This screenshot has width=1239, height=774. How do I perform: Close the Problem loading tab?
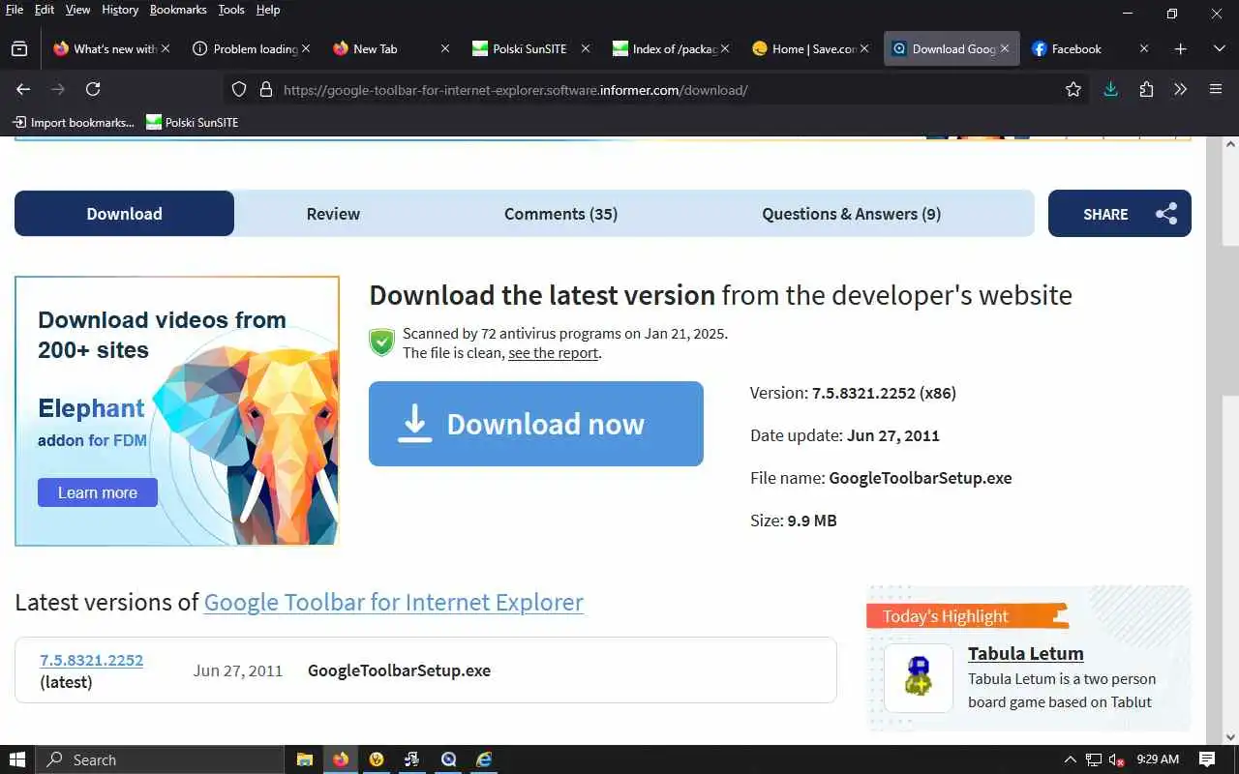pyautogui.click(x=306, y=48)
